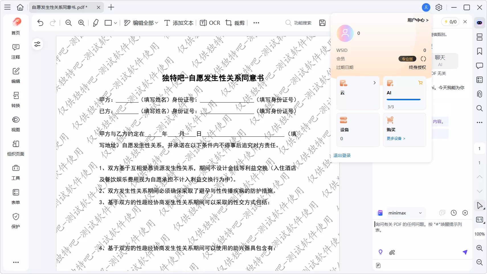Start a new AI chat conversation
Viewport: 487px width, 274px height.
coord(442,213)
